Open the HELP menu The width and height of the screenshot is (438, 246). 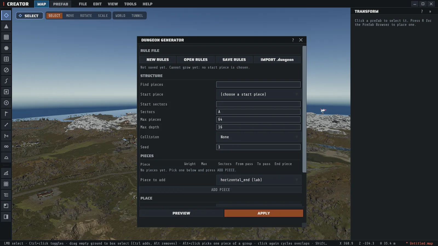(x=148, y=4)
